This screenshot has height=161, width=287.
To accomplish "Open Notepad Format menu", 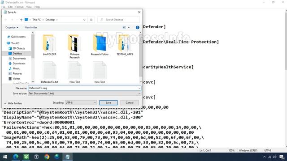I will 19,7.
